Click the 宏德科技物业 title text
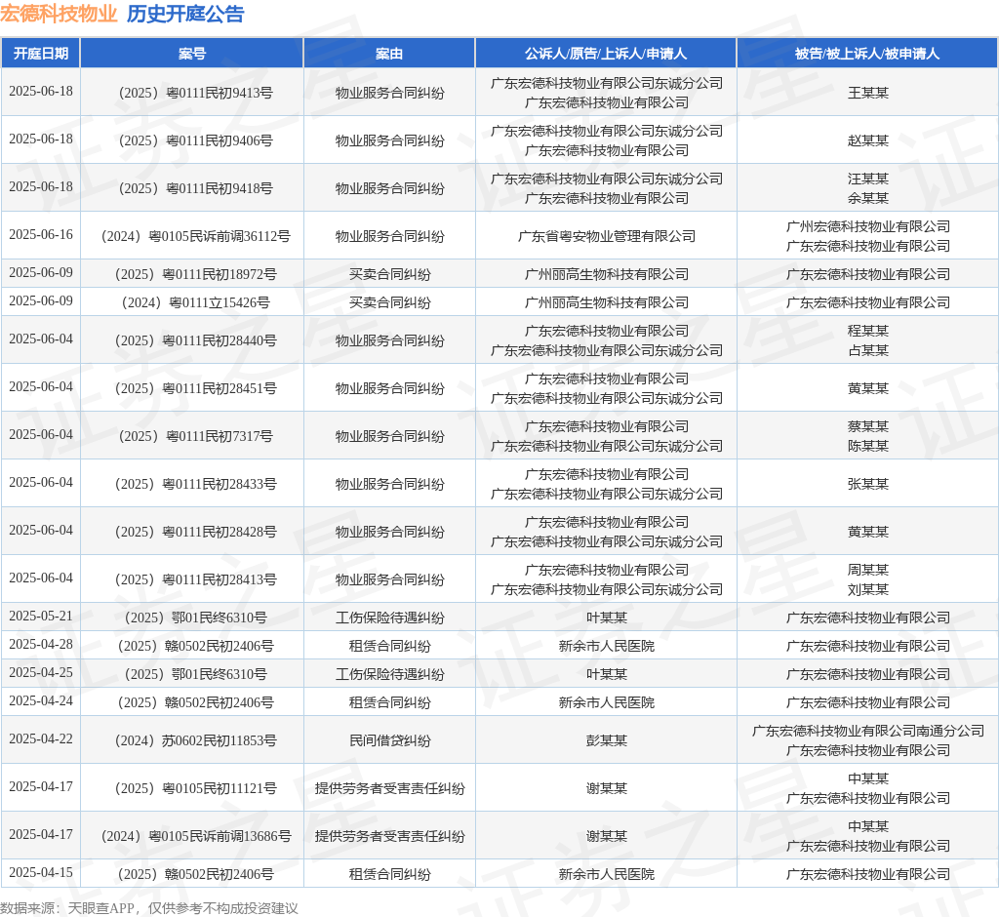The width and height of the screenshot is (999, 917). point(59,14)
